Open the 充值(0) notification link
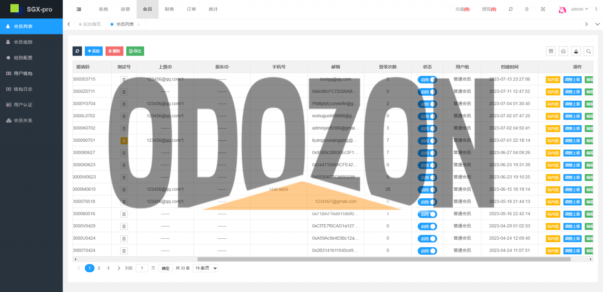This screenshot has width=603, height=292. tap(462, 9)
